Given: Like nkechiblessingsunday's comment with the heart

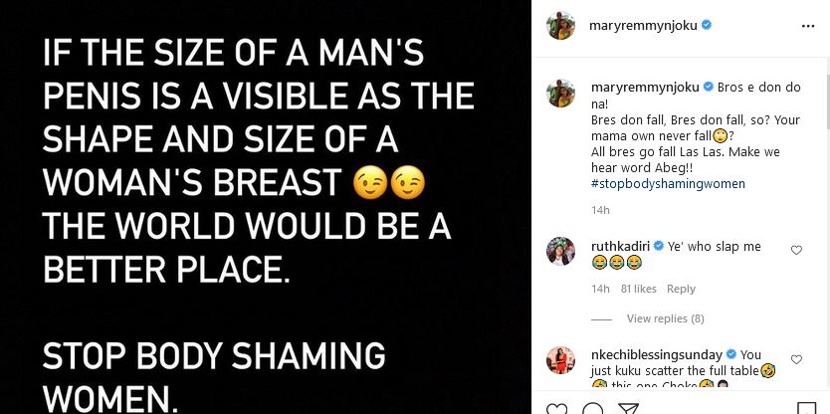Looking at the screenshot, I should (796, 359).
